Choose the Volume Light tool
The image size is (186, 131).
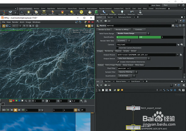point(63,12)
